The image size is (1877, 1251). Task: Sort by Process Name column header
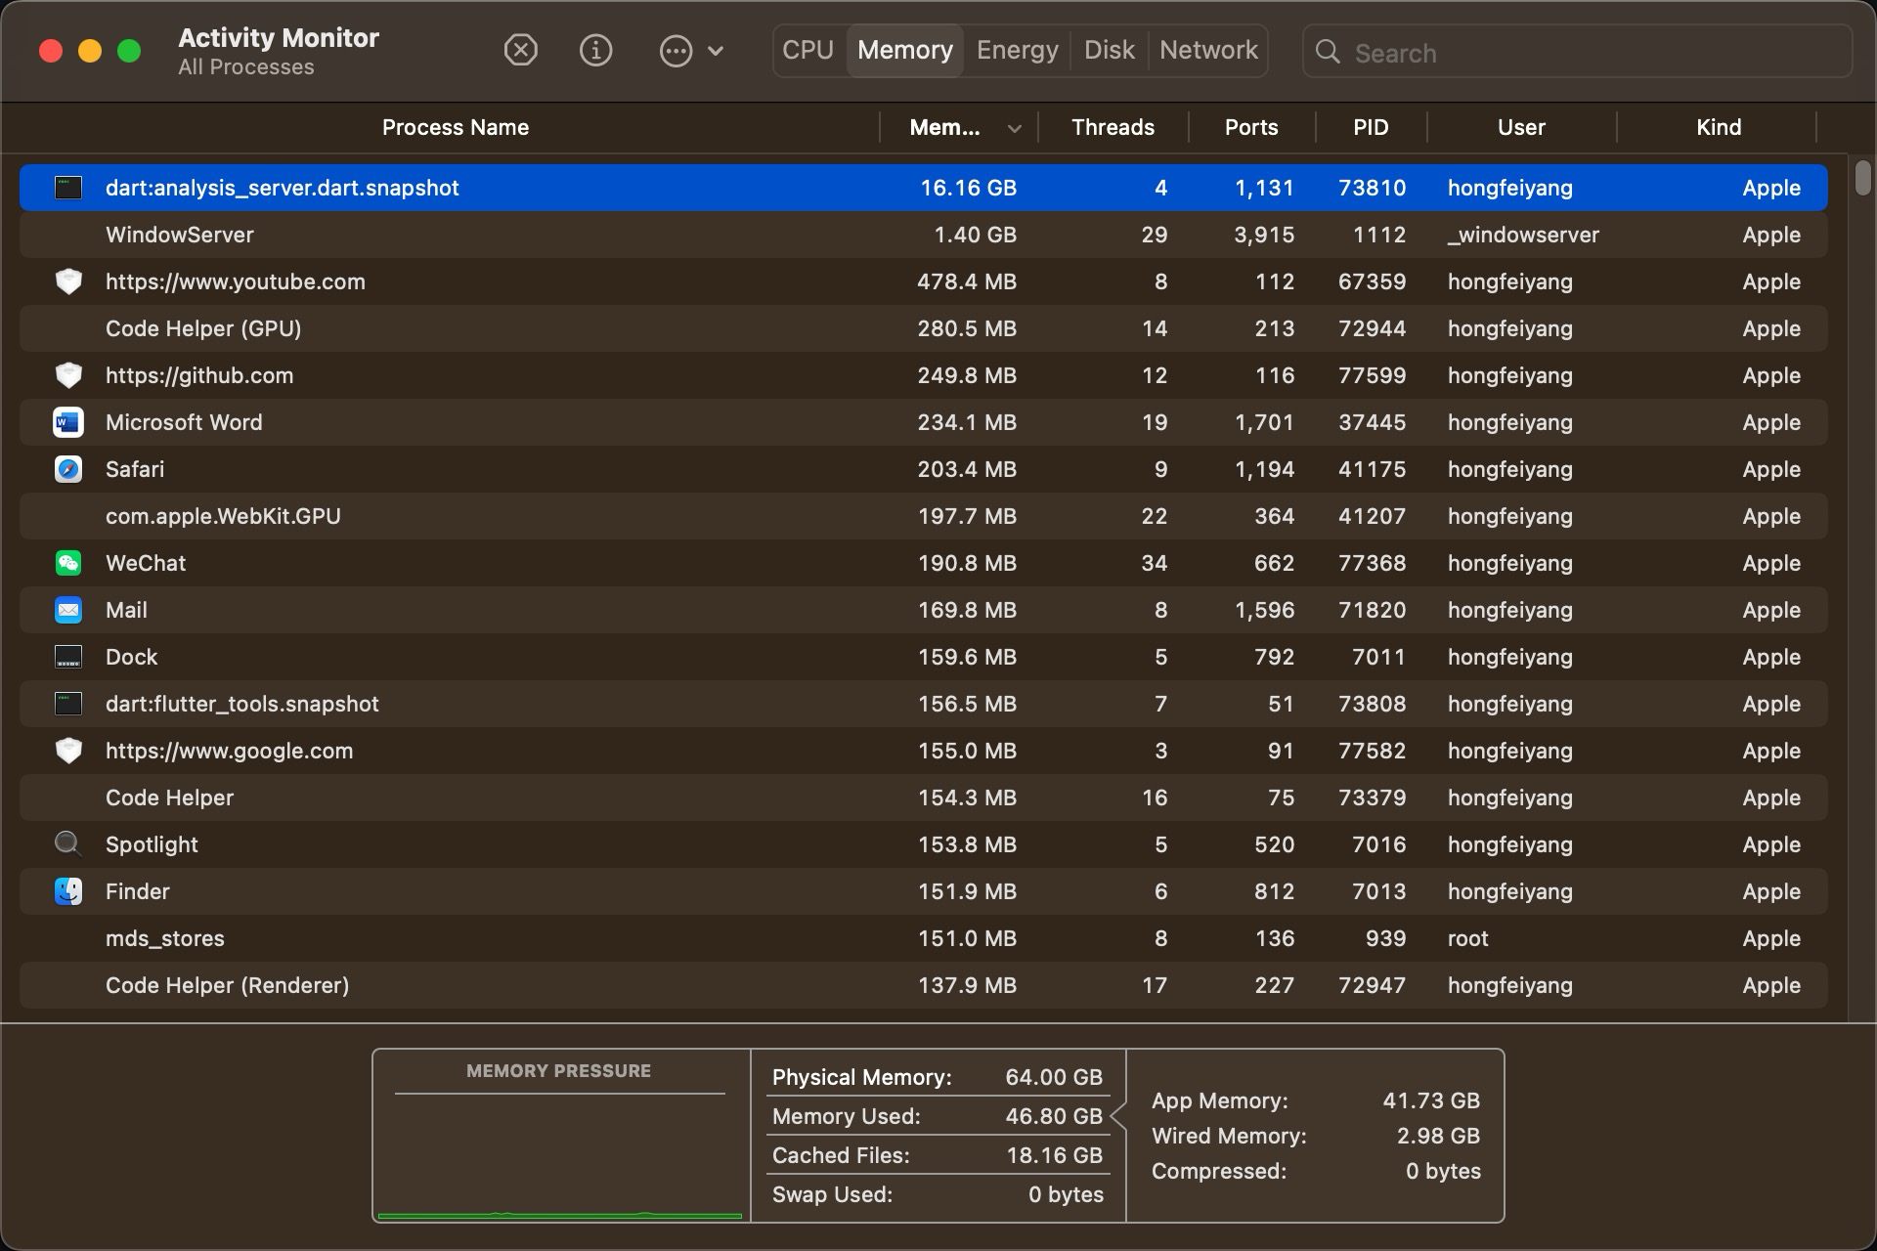pyautogui.click(x=456, y=127)
